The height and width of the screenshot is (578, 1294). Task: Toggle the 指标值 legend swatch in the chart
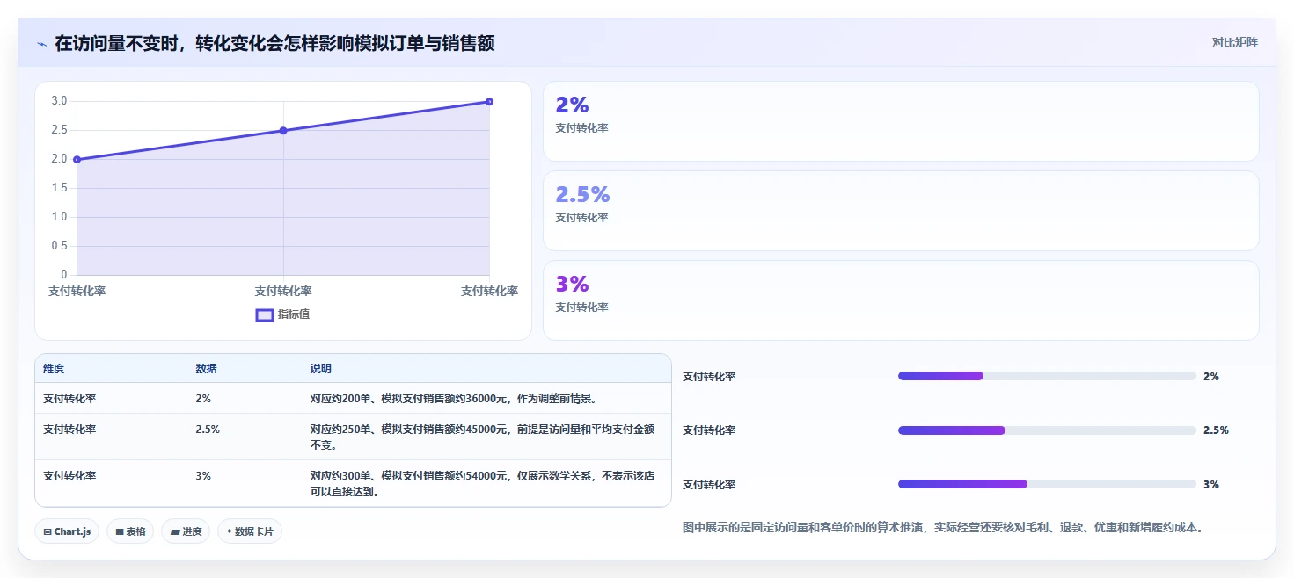pyautogui.click(x=265, y=315)
